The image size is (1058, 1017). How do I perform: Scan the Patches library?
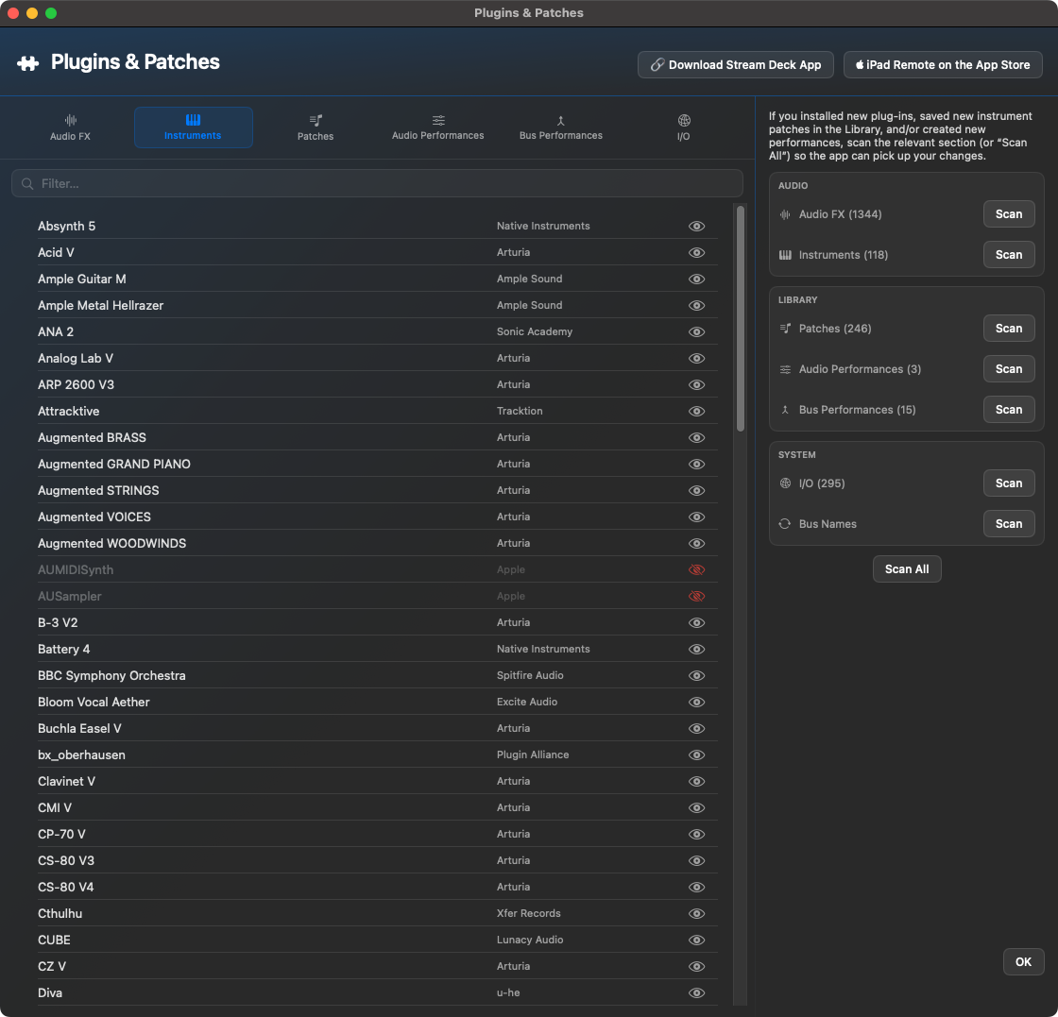(x=1009, y=329)
